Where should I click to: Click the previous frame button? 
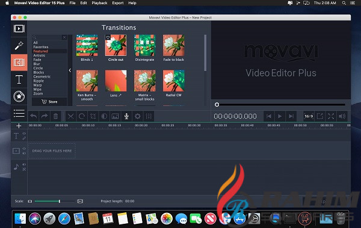[x=269, y=116]
